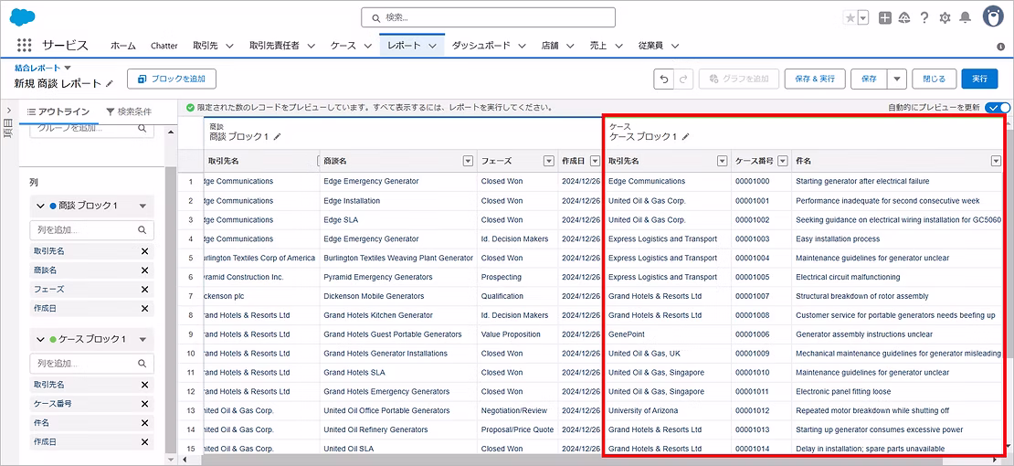
Task: Open the help question mark icon
Action: 924,17
